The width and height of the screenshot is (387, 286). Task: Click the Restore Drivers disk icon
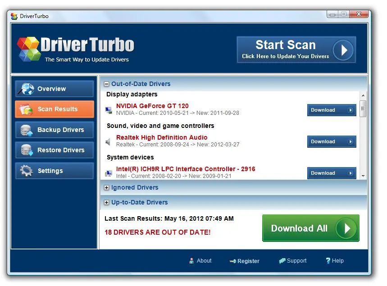pos(26,150)
